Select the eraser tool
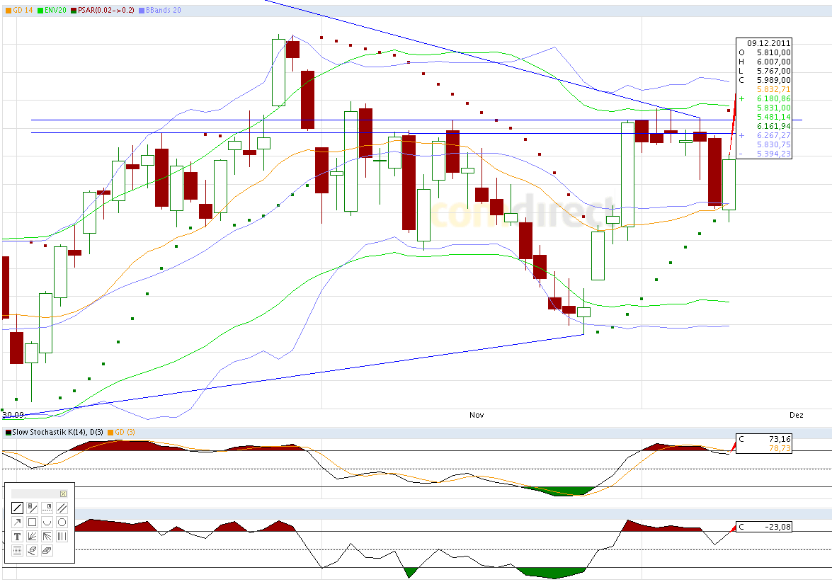The width and height of the screenshot is (832, 582). tap(33, 550)
